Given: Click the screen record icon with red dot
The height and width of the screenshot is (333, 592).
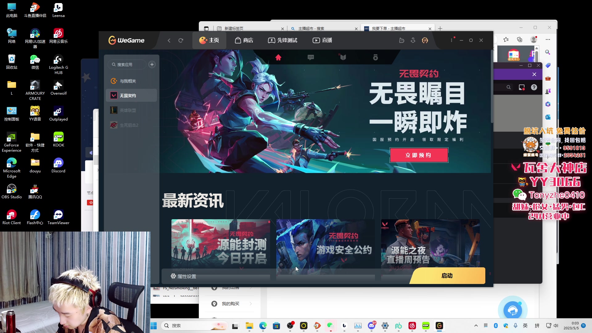Looking at the screenshot, I should (x=522, y=87).
